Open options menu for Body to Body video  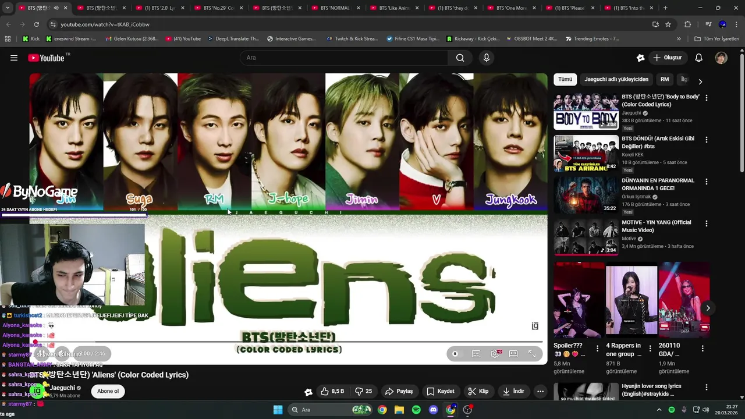click(x=707, y=98)
